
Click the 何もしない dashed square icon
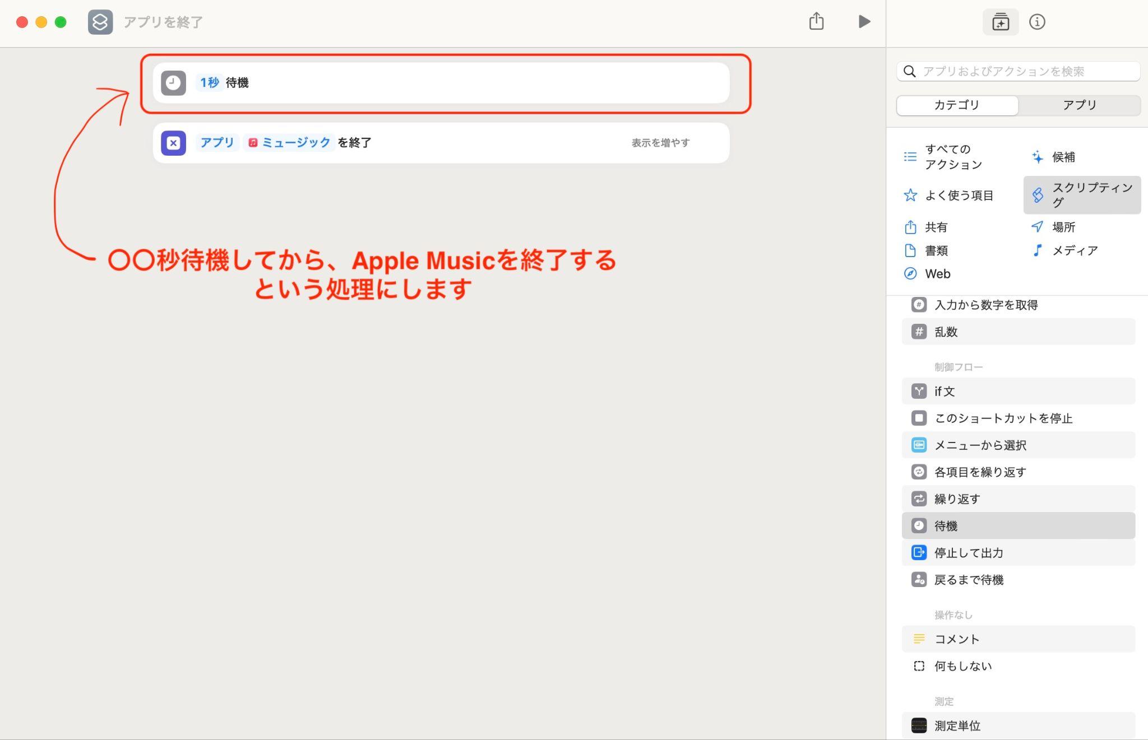[x=919, y=665]
